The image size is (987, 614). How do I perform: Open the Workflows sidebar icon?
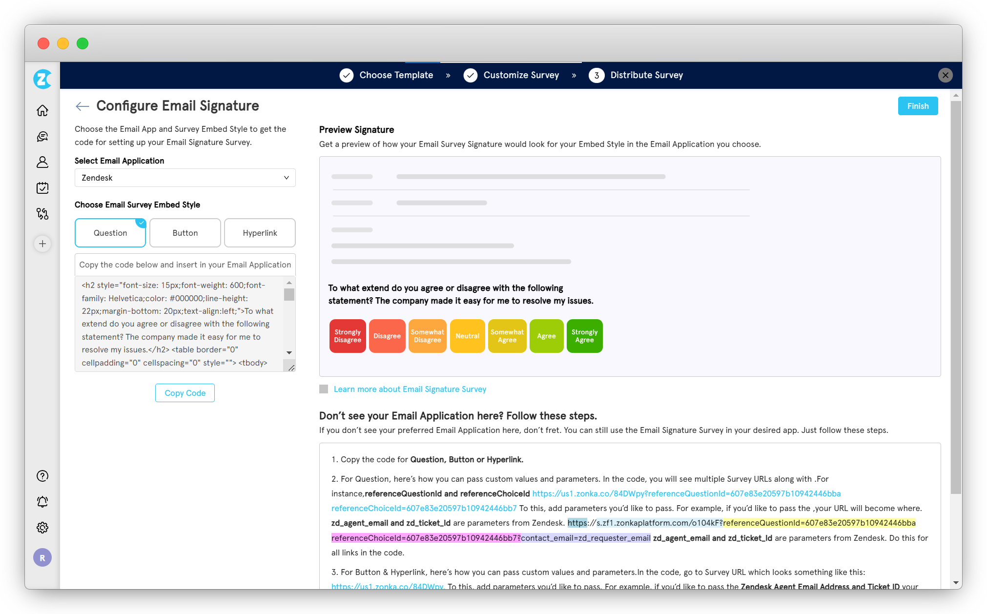coord(42,214)
